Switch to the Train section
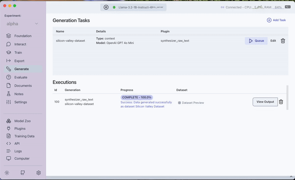This screenshot has height=180, width=295. [18, 53]
